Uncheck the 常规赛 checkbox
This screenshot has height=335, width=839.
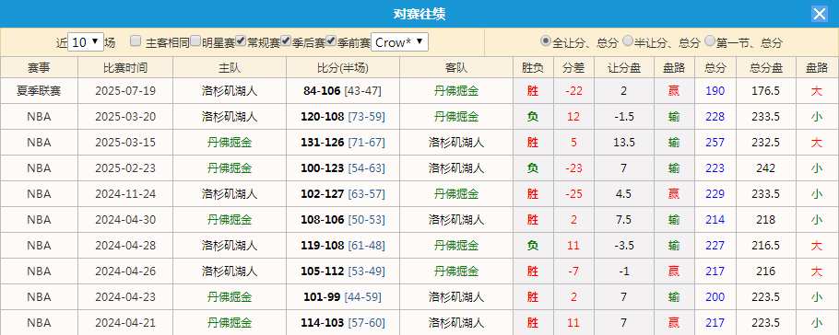pos(241,40)
